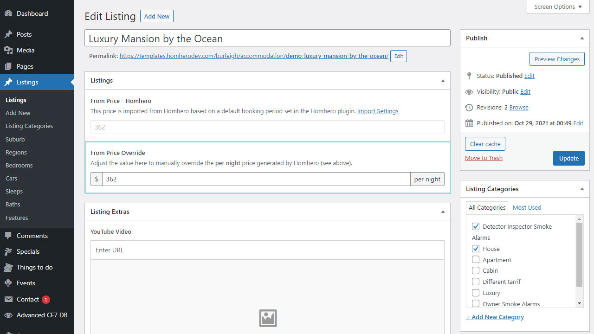Click the Listing Categories scrollbar thumb

(579, 254)
